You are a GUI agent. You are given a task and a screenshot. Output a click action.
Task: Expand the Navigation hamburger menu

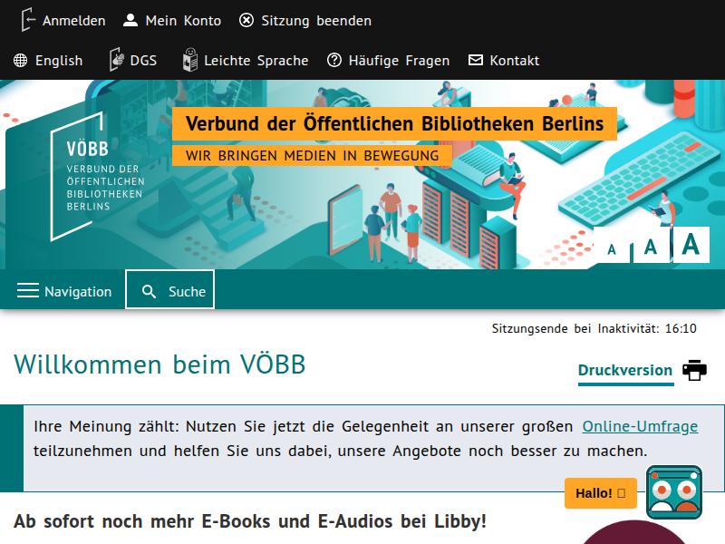[x=24, y=290]
